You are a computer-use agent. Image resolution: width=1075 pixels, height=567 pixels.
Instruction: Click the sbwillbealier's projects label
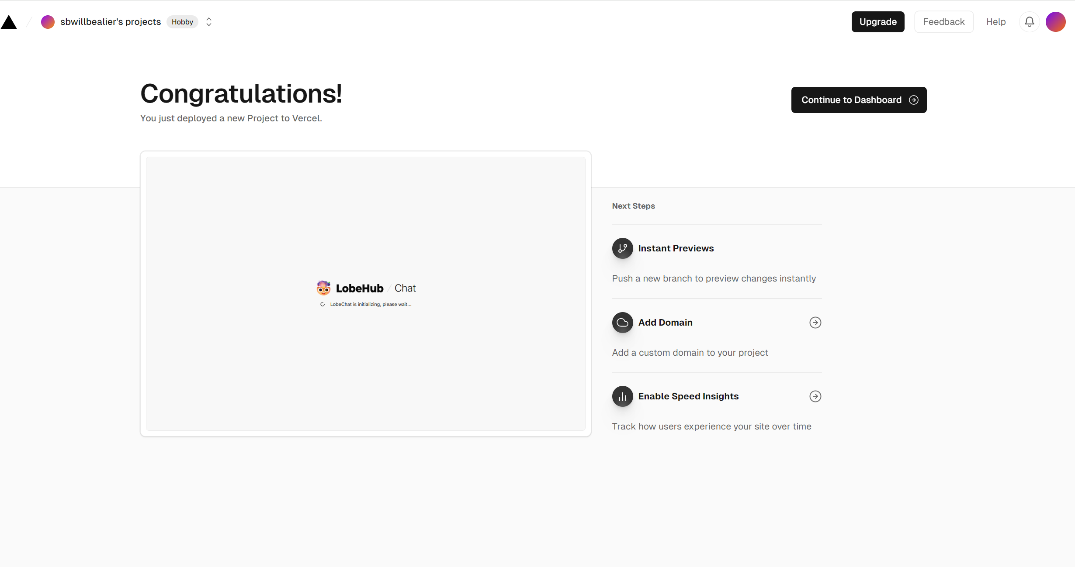pos(110,22)
